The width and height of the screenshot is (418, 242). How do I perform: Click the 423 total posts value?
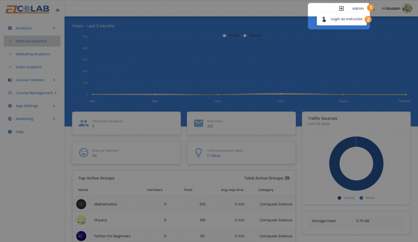click(x=210, y=126)
